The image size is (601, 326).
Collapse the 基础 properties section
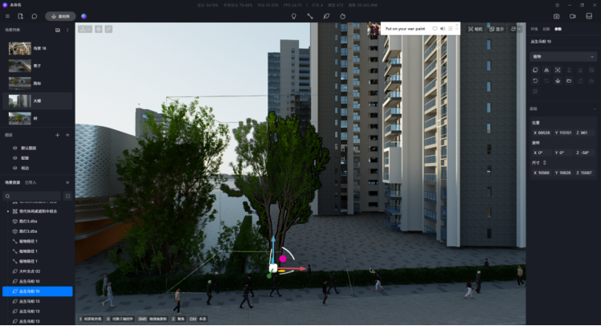pyautogui.click(x=594, y=108)
